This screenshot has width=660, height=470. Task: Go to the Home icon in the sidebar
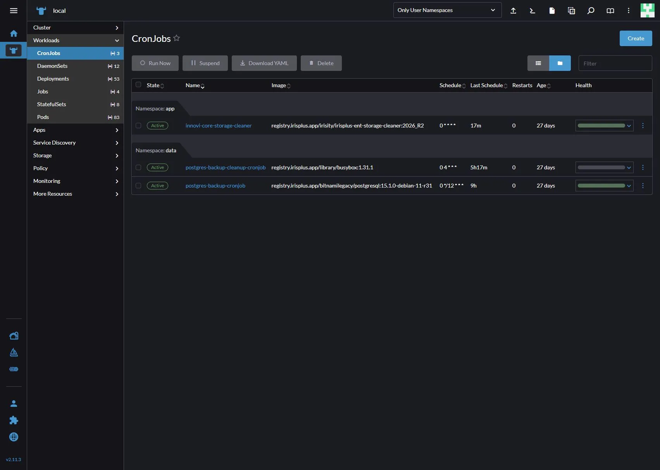pyautogui.click(x=14, y=34)
